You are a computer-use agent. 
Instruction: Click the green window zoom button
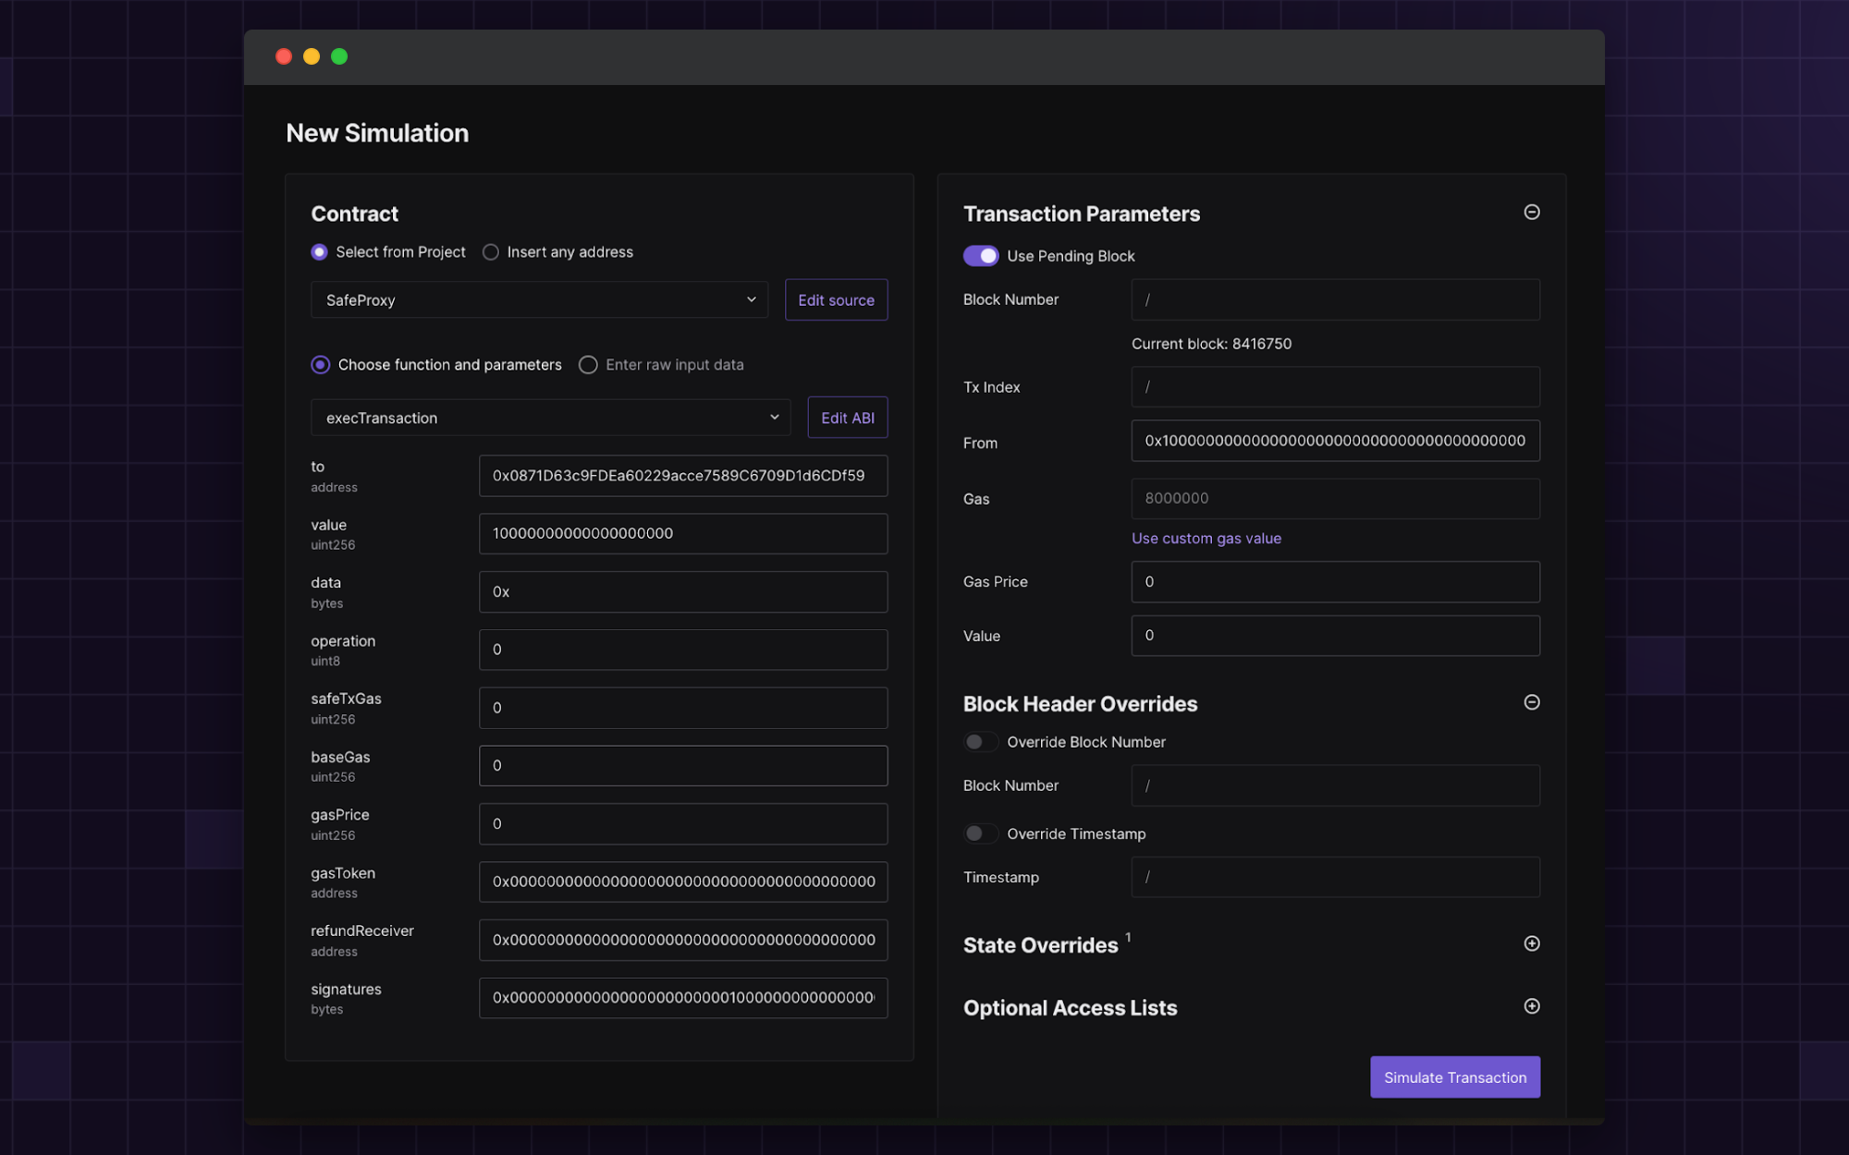click(339, 56)
